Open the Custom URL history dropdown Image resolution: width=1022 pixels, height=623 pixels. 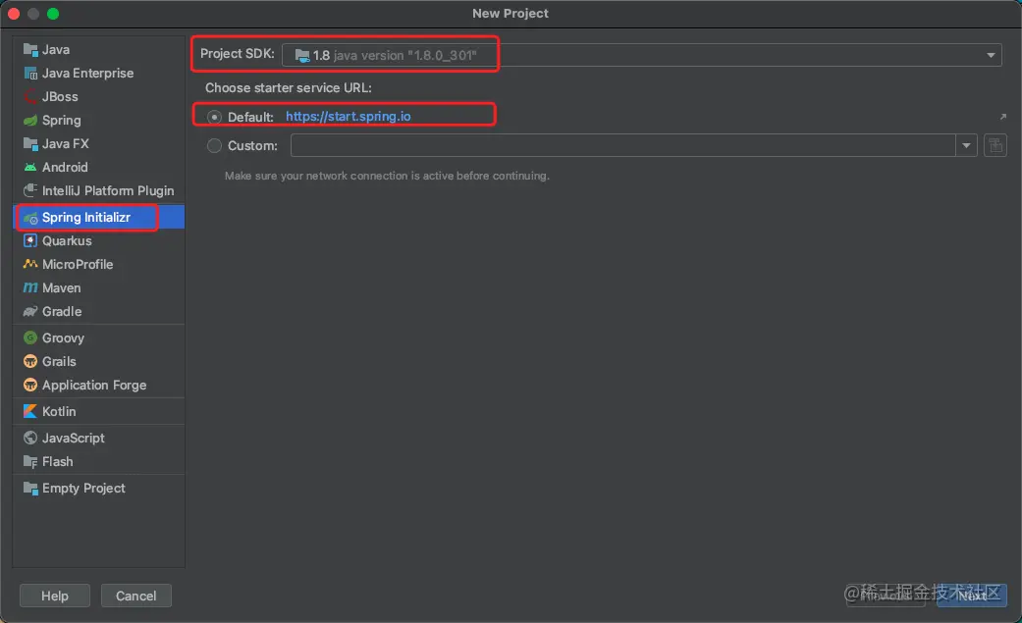coord(966,145)
